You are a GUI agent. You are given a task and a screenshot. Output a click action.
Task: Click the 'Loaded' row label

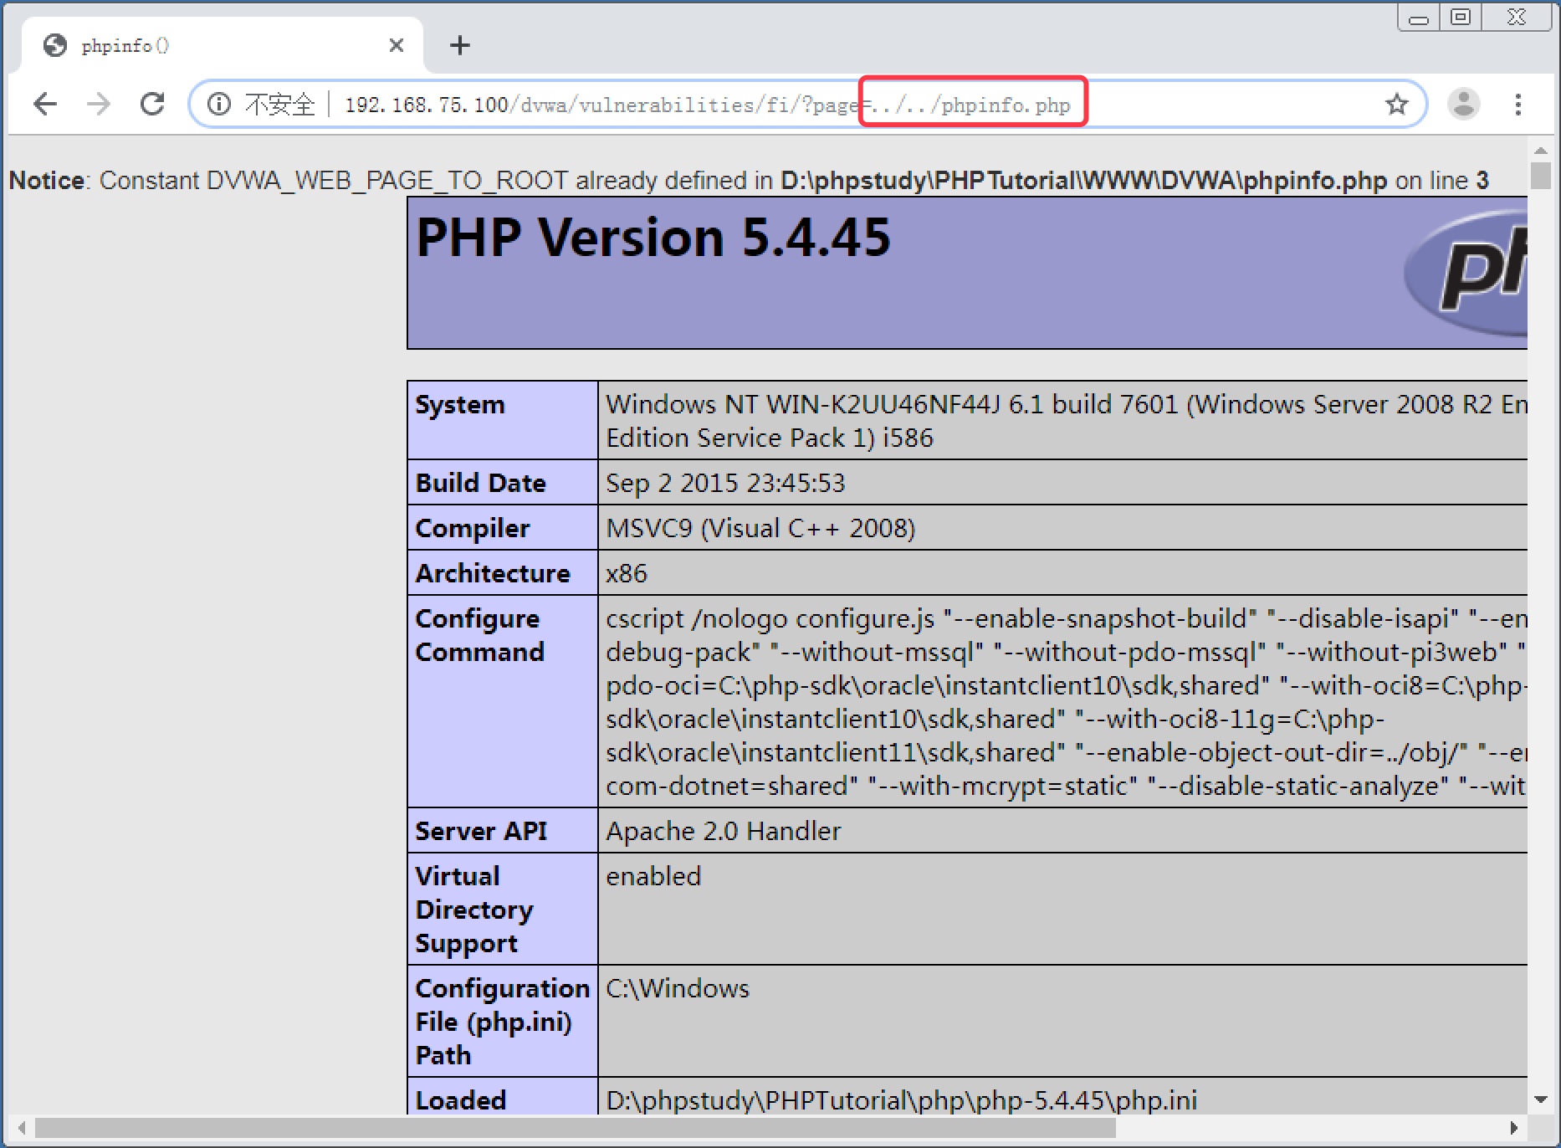coord(461,1100)
